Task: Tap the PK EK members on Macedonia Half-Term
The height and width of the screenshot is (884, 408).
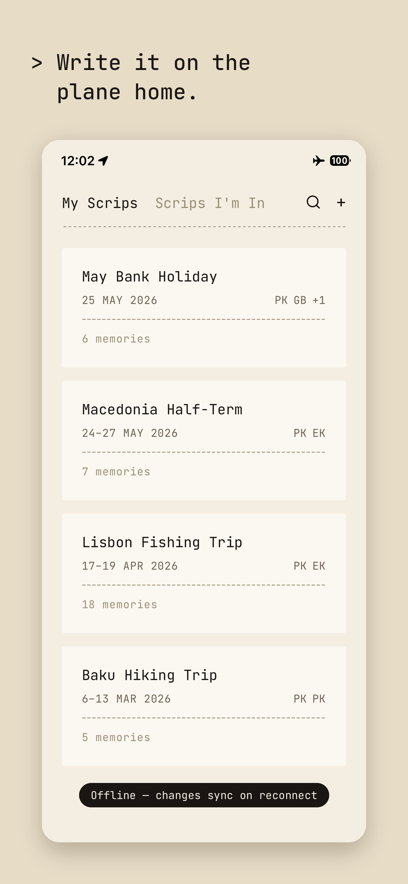Action: click(309, 433)
